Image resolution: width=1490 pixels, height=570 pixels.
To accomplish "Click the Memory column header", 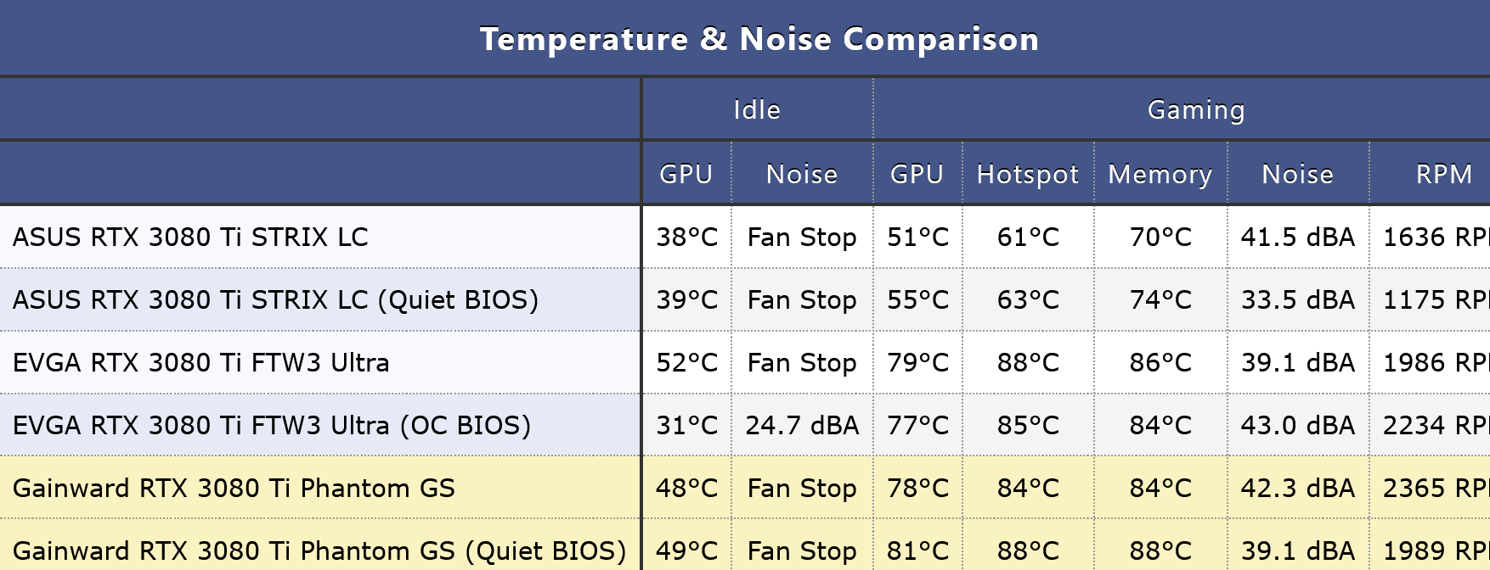I will (1160, 174).
